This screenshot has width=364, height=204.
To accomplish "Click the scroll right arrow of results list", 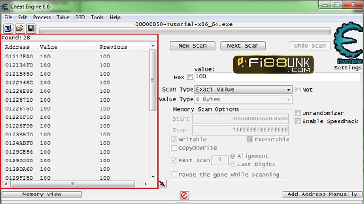I will [x=145, y=184].
